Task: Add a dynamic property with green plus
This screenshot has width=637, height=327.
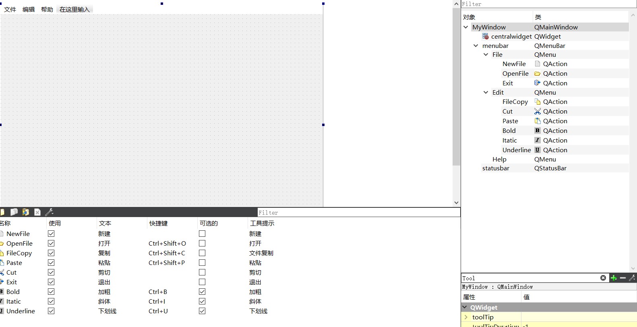Action: pos(614,278)
